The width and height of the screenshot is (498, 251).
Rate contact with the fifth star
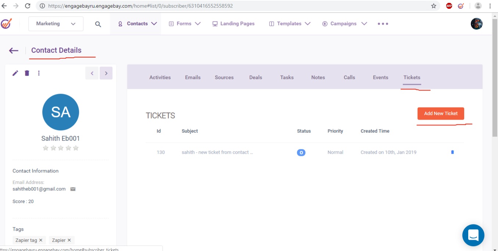(x=76, y=148)
